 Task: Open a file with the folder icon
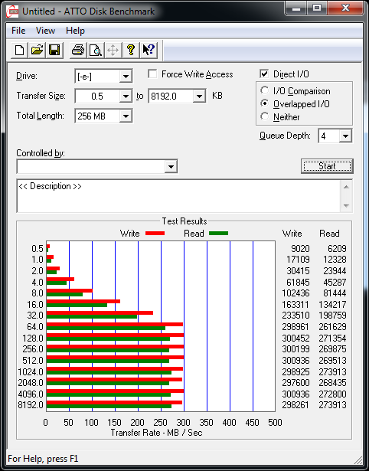[37, 50]
